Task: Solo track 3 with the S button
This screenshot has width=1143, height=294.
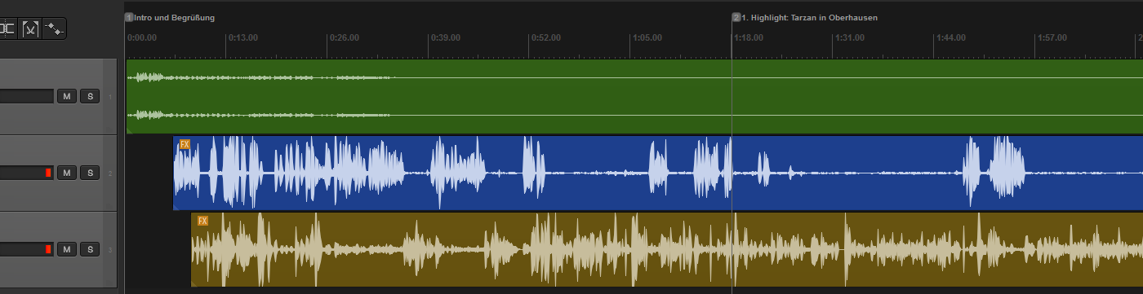Action: (x=89, y=249)
